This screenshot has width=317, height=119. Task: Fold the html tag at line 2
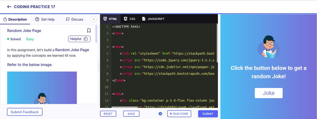click(x=110, y=34)
